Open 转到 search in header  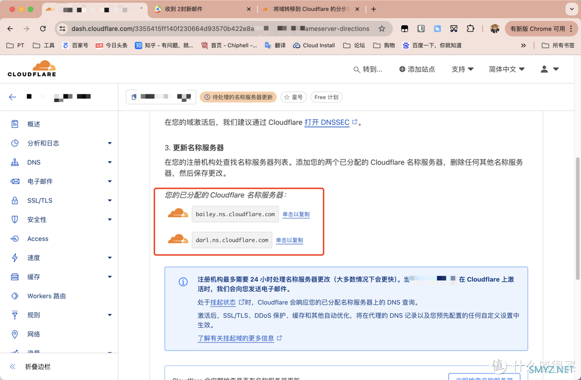pyautogui.click(x=367, y=69)
